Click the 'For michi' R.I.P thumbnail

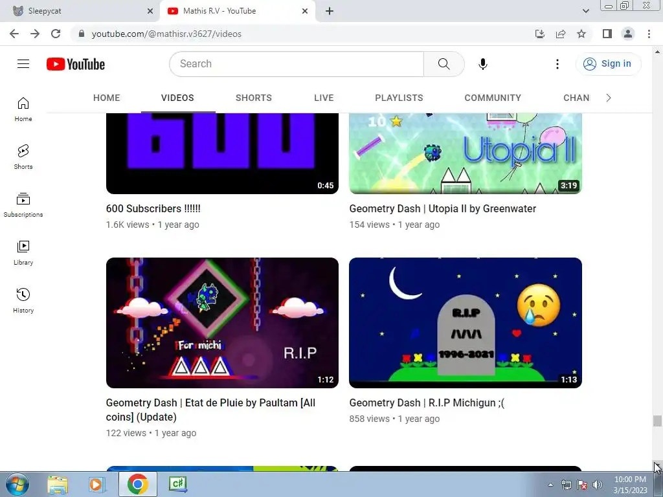tap(223, 323)
